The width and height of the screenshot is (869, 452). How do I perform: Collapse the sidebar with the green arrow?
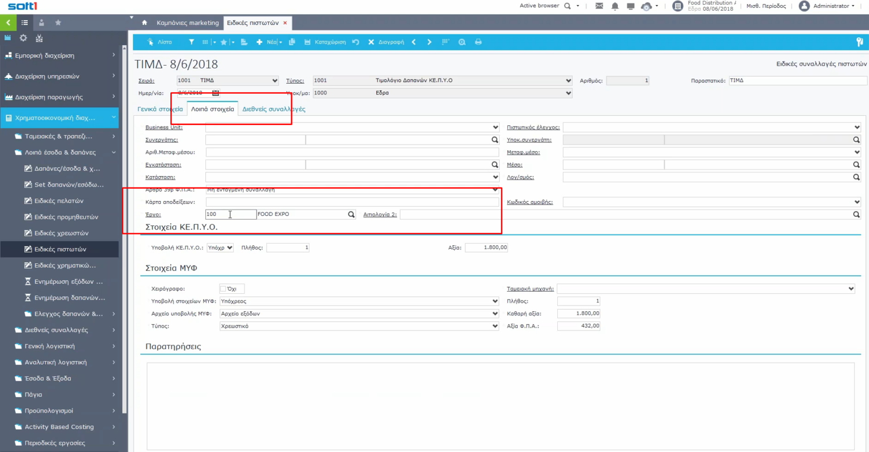8,23
